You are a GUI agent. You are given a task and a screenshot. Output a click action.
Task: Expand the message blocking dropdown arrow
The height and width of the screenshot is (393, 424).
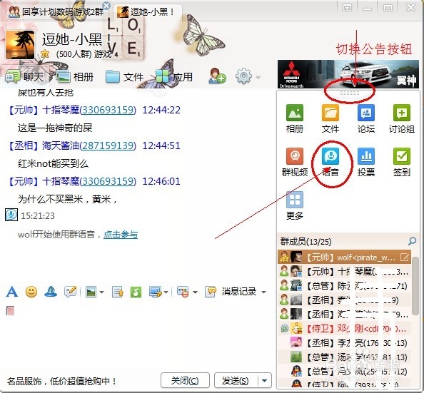click(x=195, y=292)
